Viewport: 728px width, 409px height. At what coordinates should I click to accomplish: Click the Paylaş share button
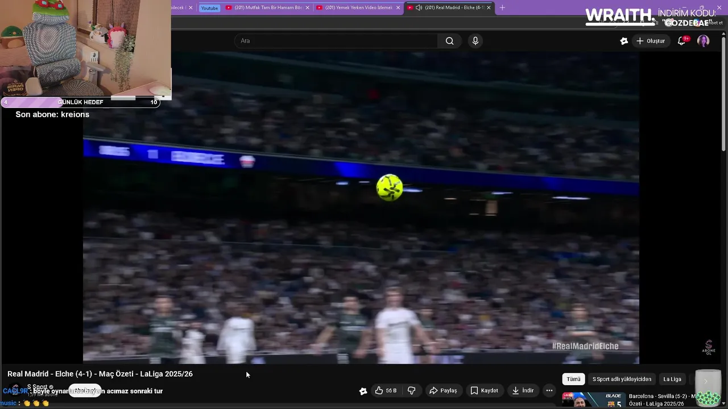[443, 390]
